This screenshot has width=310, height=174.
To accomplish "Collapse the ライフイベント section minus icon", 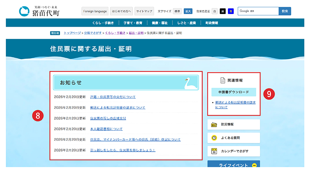I will click(254, 165).
